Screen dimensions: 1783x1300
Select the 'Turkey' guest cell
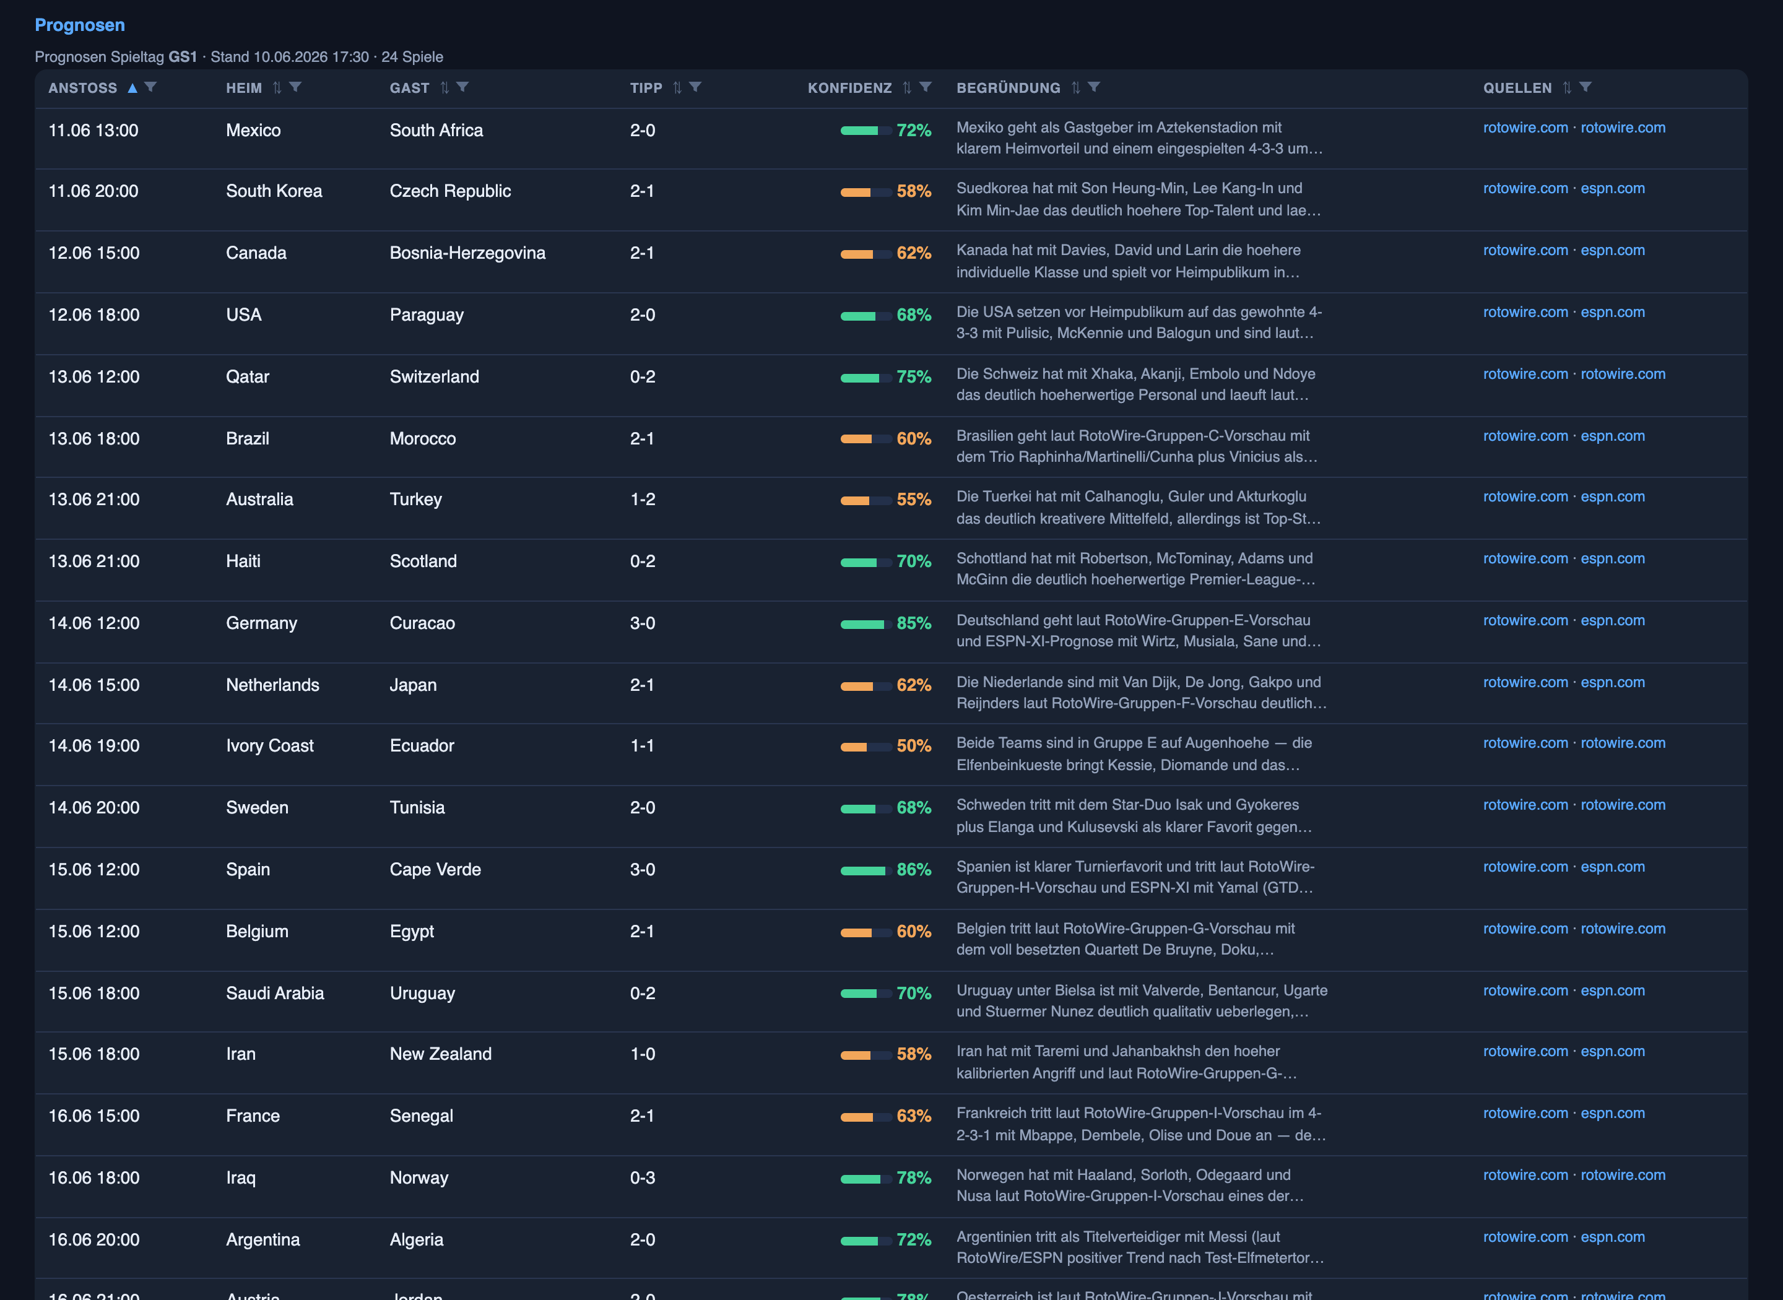[x=415, y=500]
